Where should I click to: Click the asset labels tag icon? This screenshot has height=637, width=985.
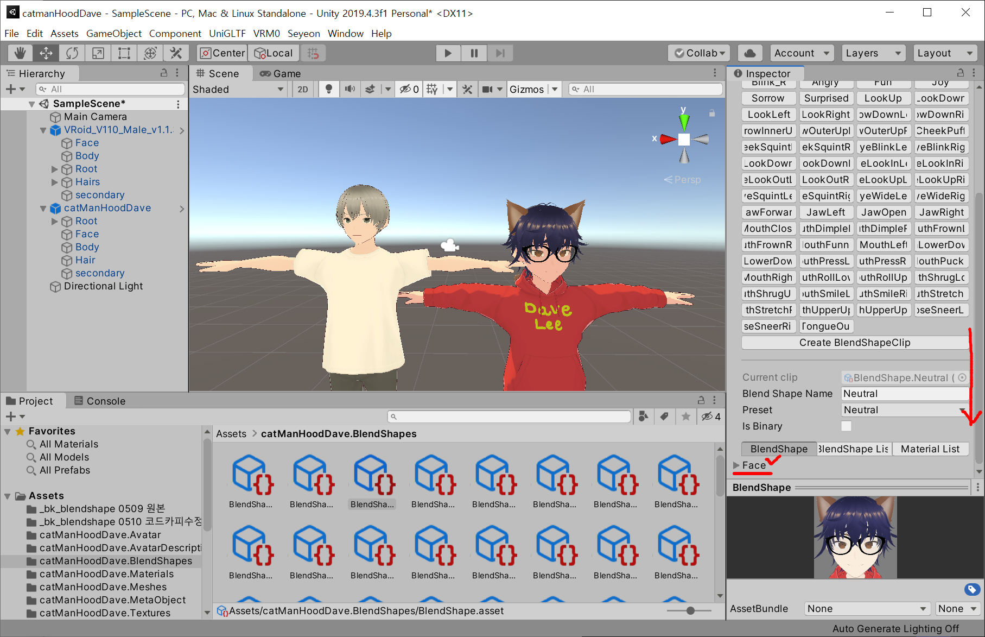[x=971, y=589]
